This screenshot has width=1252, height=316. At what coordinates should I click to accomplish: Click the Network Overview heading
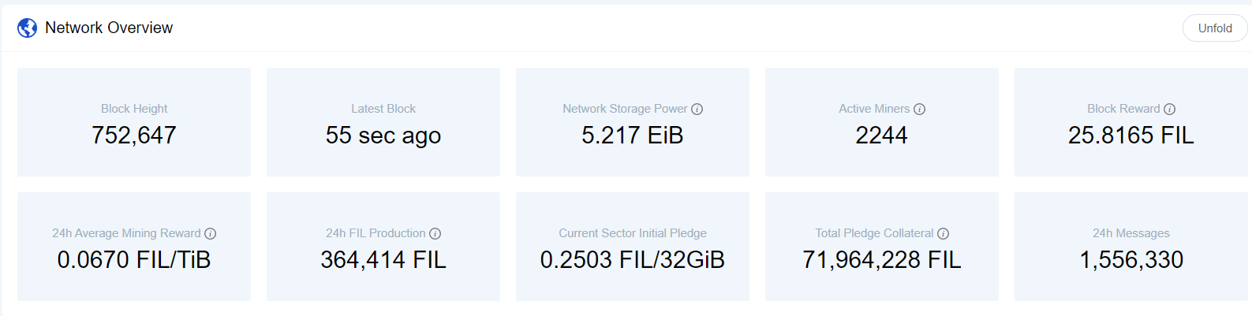(x=109, y=28)
